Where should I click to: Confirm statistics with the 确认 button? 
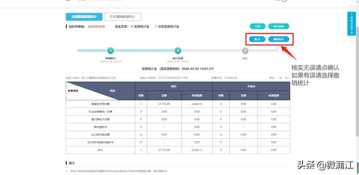[x=257, y=39]
